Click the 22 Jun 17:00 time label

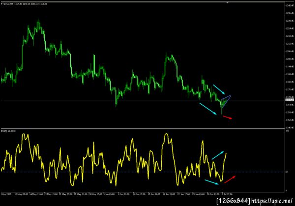[183, 194]
